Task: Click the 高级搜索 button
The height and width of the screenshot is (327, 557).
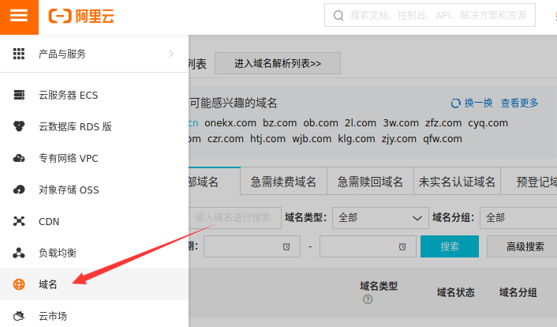Action: click(x=522, y=246)
